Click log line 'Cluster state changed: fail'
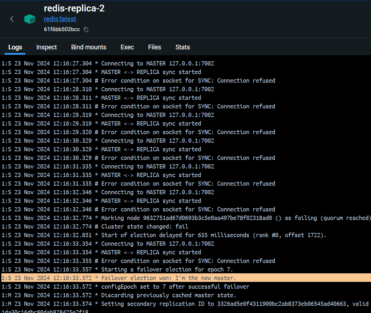Screen dimensions: 371x313 click(x=95, y=226)
